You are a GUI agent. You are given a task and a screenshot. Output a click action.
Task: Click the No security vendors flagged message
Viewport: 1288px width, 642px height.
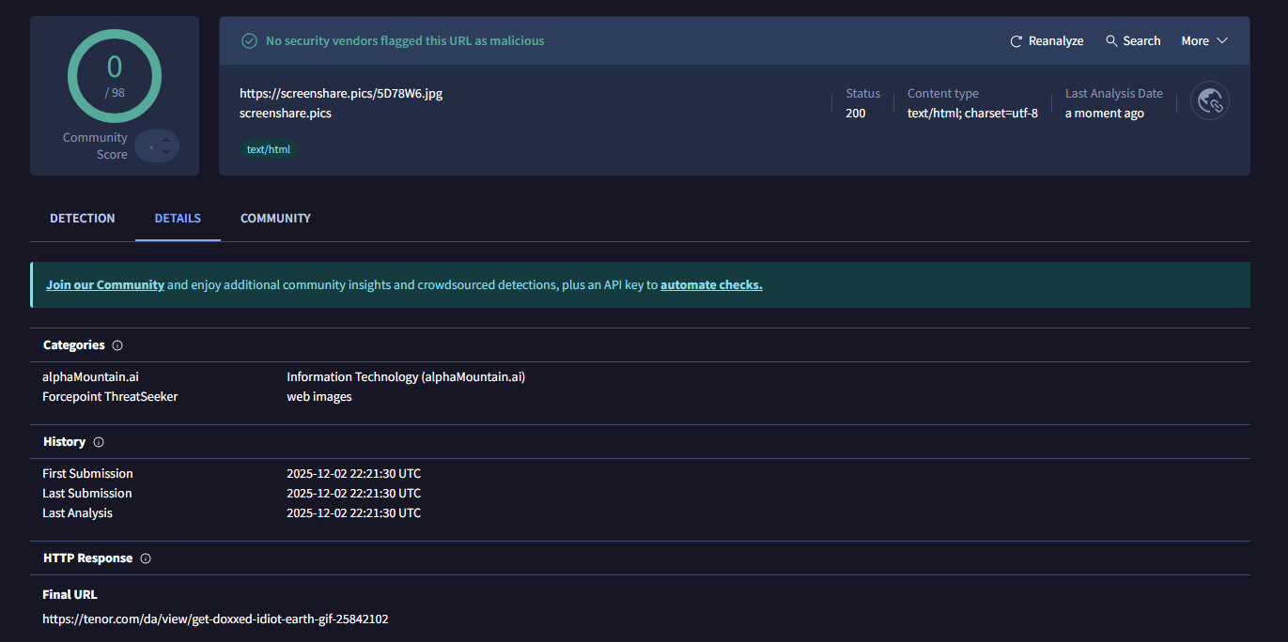click(405, 41)
